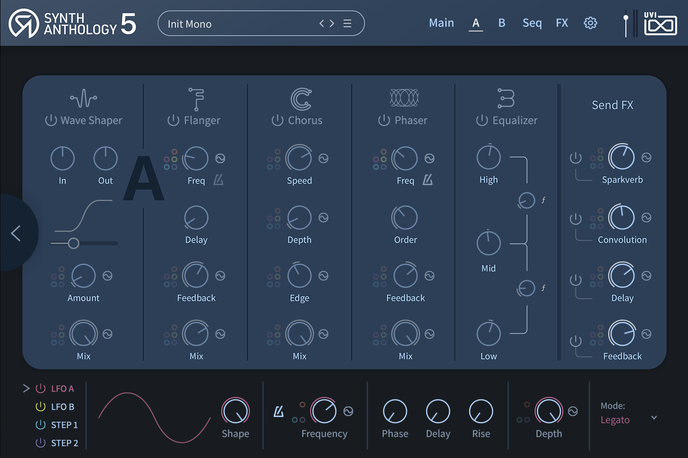The image size is (688, 458).
Task: Click the Equalizer Low gain knob
Action: click(x=489, y=333)
